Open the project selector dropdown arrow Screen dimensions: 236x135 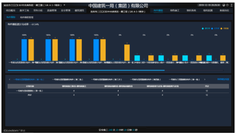click(x=65, y=5)
